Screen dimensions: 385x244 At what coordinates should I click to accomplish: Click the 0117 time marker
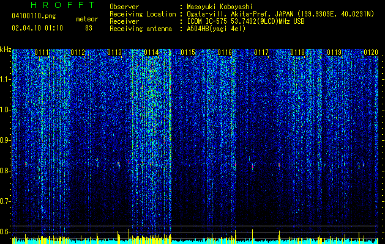pos(261,52)
